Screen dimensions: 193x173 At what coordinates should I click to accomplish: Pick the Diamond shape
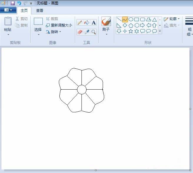125,25
